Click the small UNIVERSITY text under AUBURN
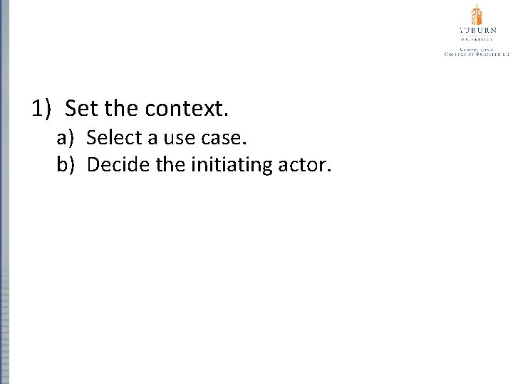This screenshot has width=513, height=384. [x=477, y=40]
